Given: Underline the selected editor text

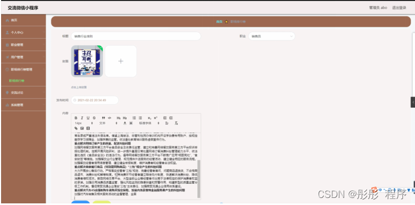Looking at the screenshot, I should pyautogui.click(x=88, y=118).
